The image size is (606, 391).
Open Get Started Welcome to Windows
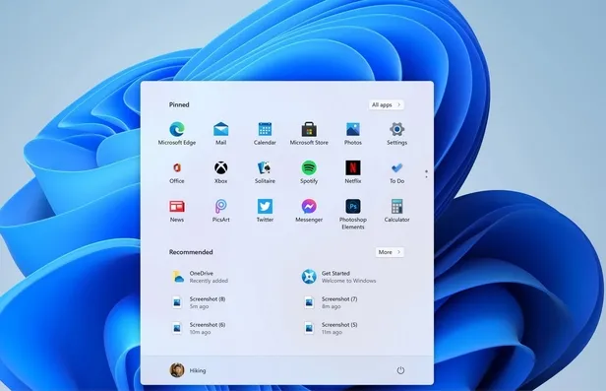point(339,277)
